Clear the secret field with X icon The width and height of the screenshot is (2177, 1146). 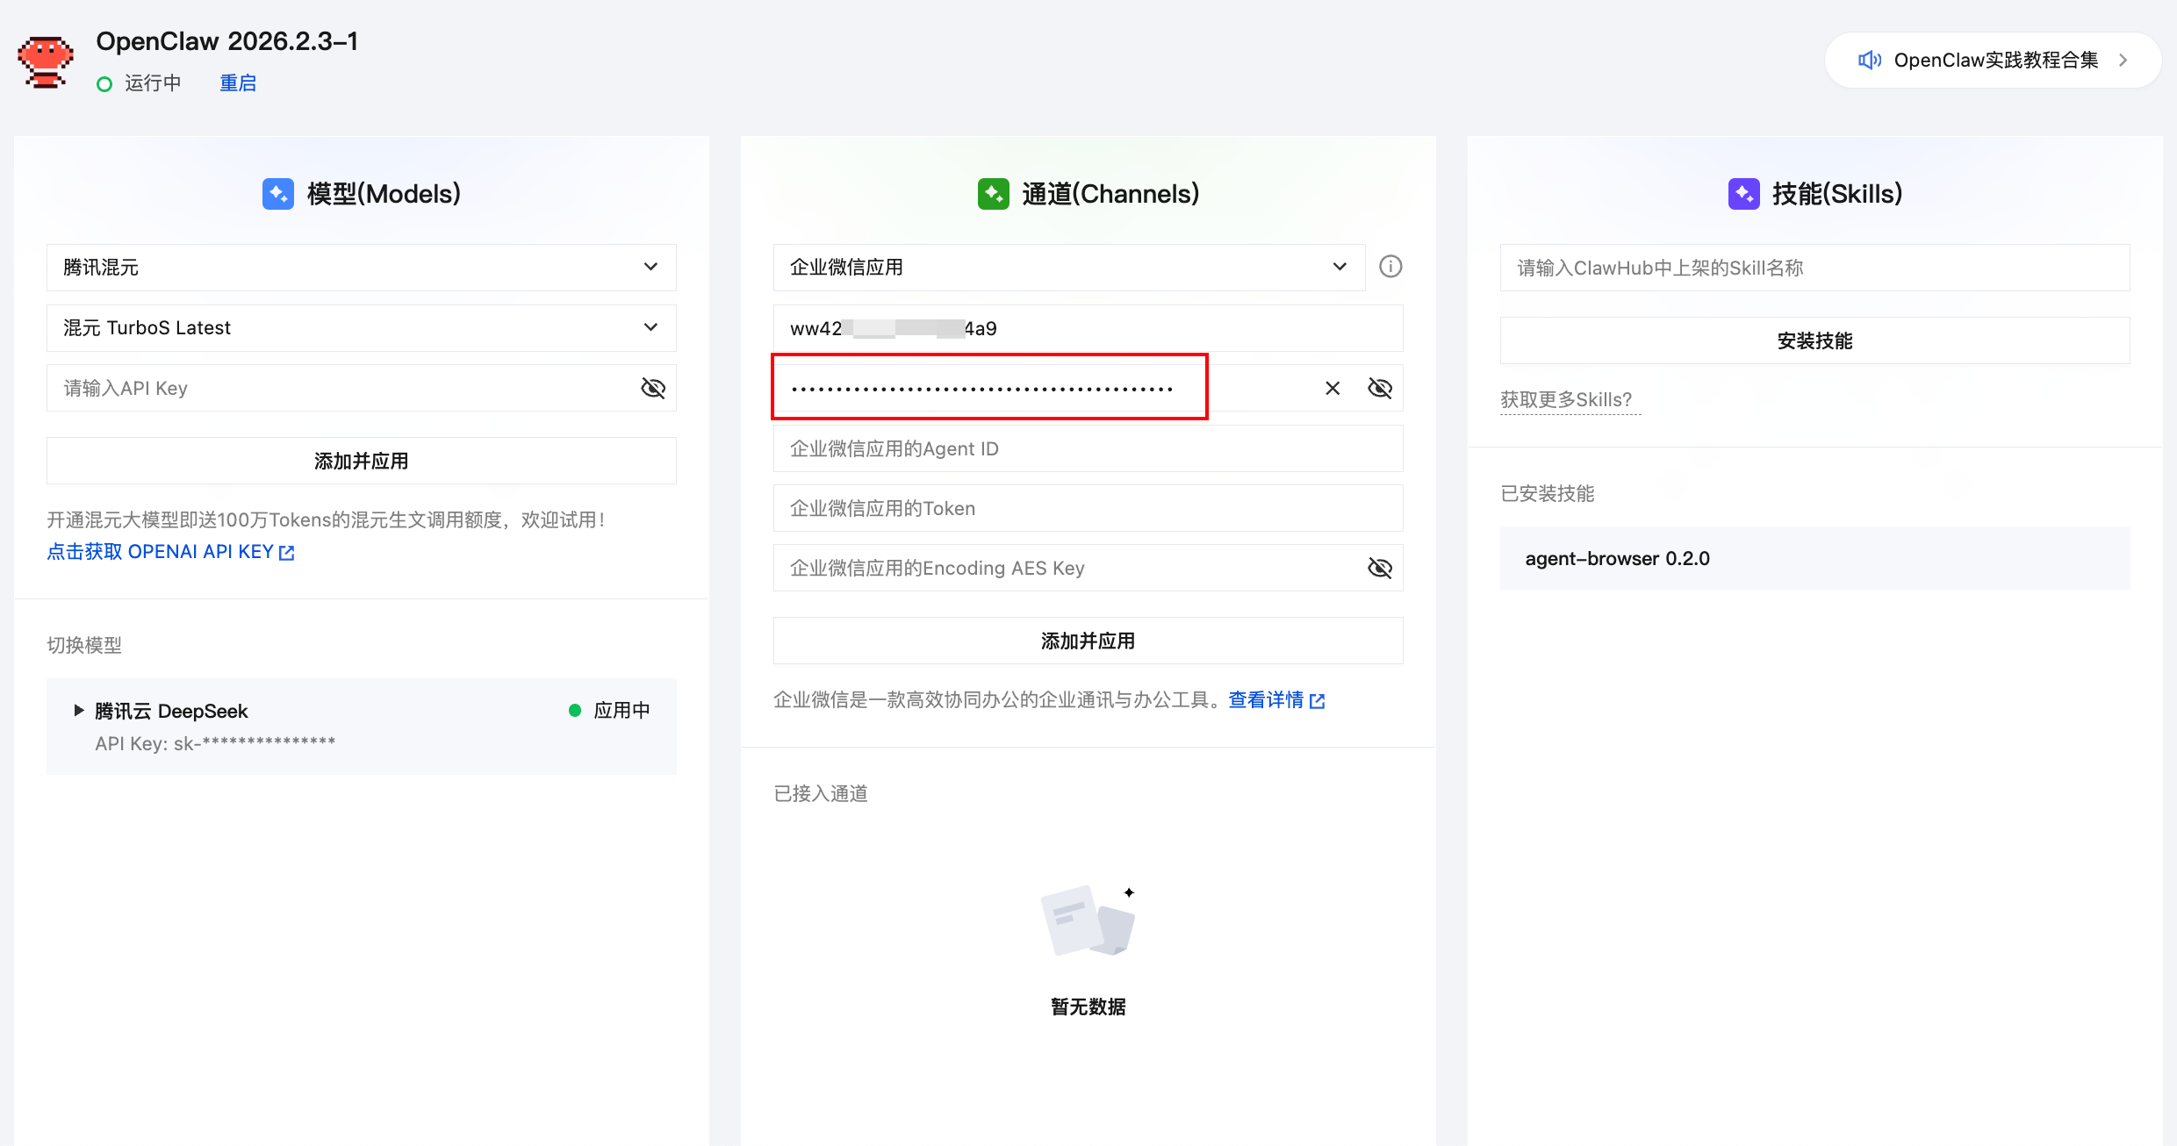(1333, 388)
